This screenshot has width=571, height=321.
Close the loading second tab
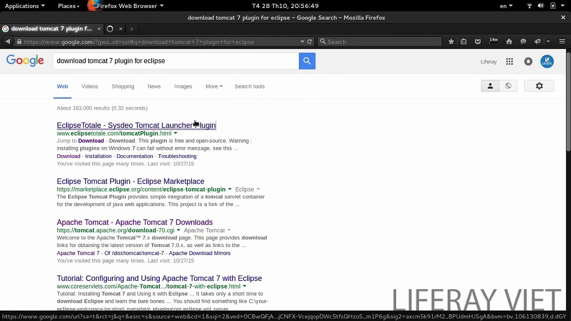point(120,29)
